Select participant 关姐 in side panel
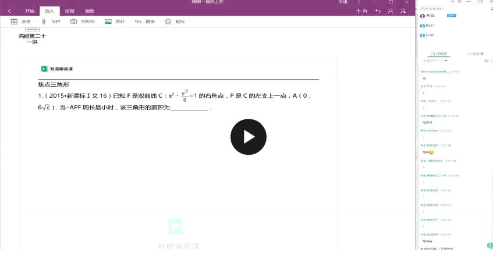 pyautogui.click(x=428, y=15)
